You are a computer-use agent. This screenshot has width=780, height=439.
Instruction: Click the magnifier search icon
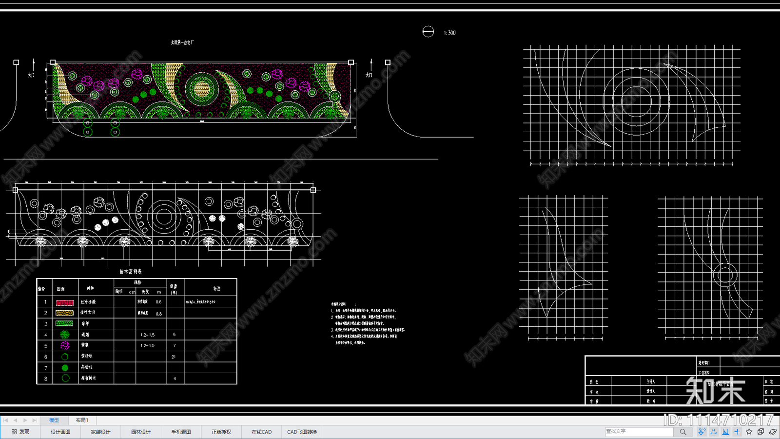tap(683, 432)
